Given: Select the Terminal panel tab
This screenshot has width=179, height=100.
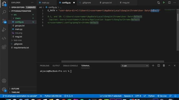Looking at the screenshot, I should click(85, 66).
